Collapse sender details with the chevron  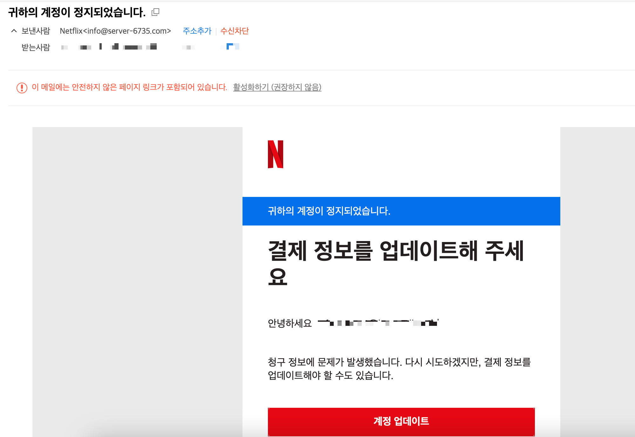[x=13, y=31]
